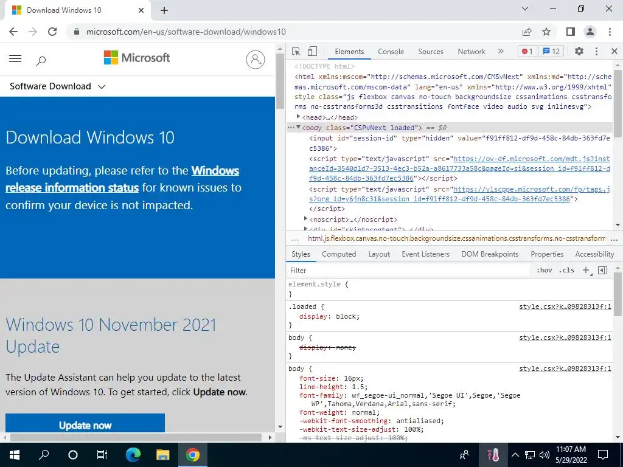Click the Update now button
The height and width of the screenshot is (467, 623).
pos(85,424)
